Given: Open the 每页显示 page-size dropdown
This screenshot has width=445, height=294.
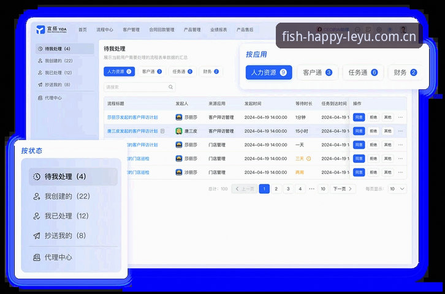Looking at the screenshot, I should pos(397,189).
